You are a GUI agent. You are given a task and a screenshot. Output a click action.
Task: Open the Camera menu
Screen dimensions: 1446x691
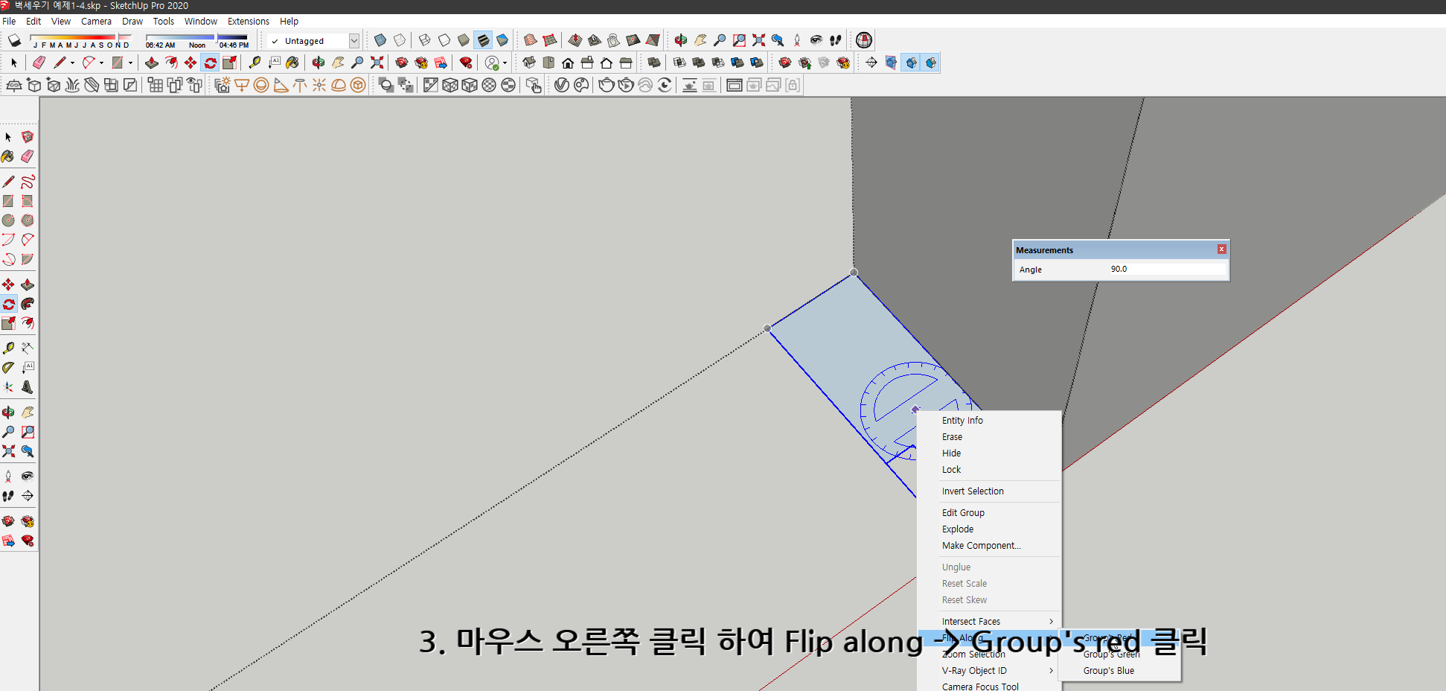(96, 21)
